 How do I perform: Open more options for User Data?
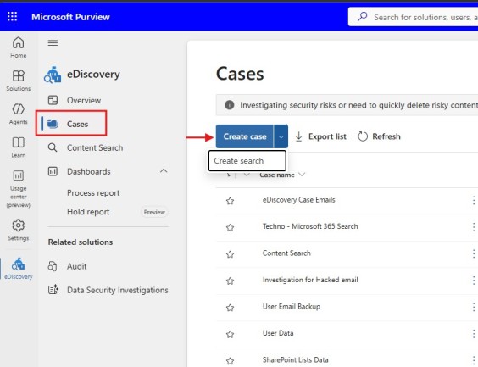pos(474,333)
